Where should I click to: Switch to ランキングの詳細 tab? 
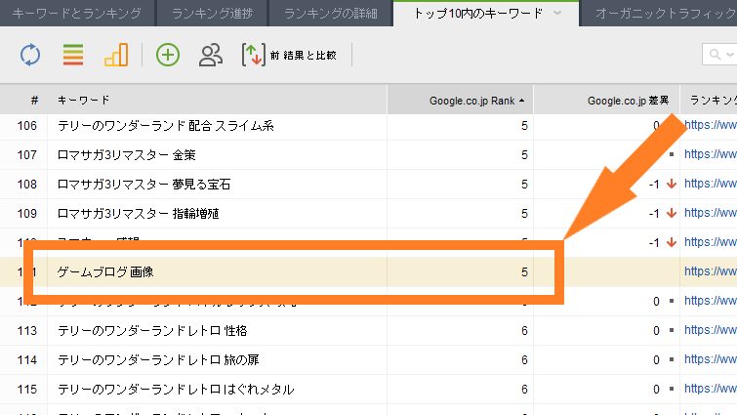point(331,13)
